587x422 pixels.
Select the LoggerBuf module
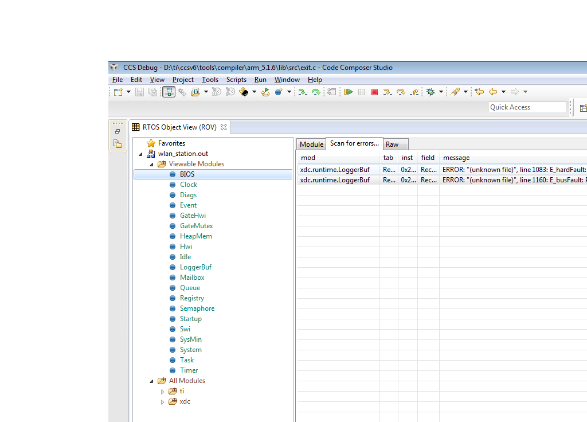pyautogui.click(x=195, y=267)
